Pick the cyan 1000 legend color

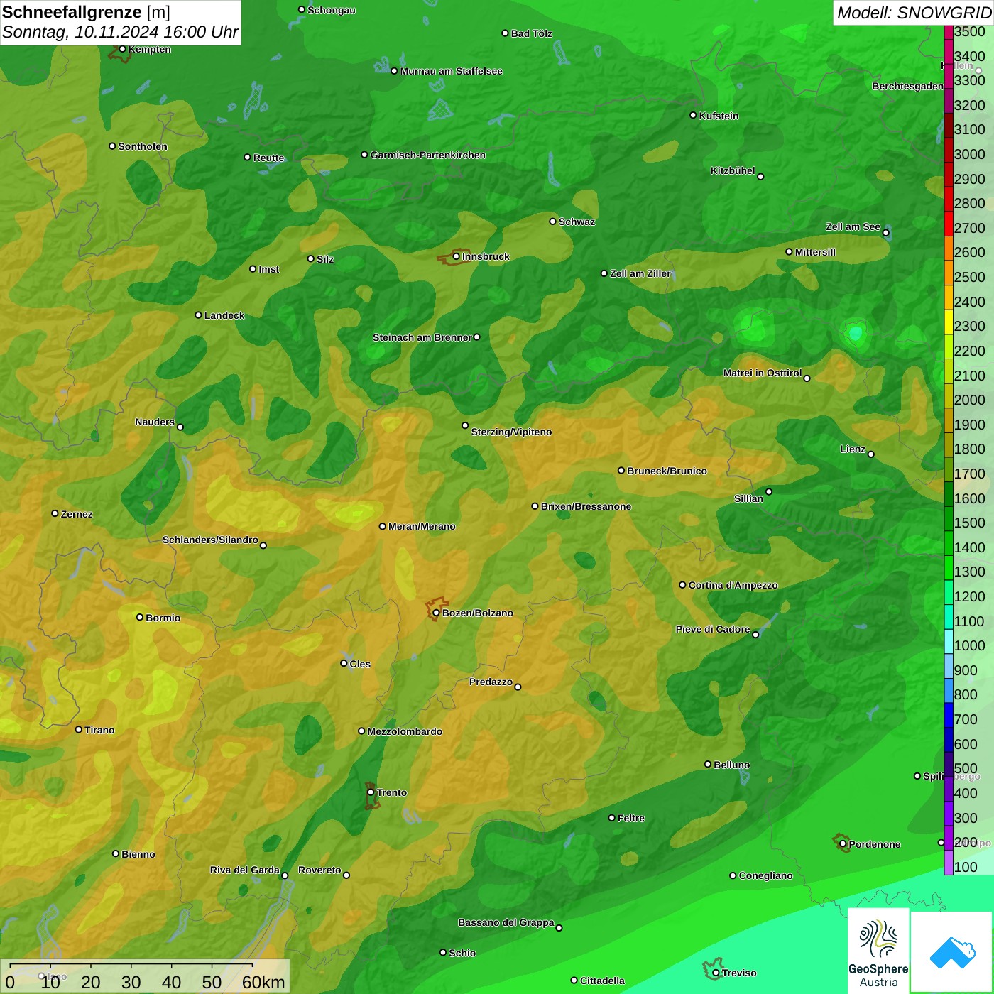click(x=949, y=642)
